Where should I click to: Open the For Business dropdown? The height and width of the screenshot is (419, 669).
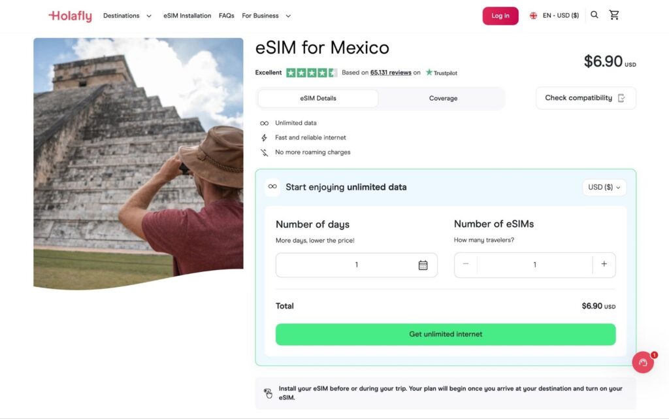[261, 15]
